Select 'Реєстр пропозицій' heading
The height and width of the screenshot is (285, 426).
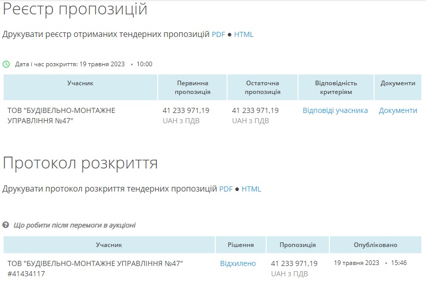pyautogui.click(x=75, y=9)
